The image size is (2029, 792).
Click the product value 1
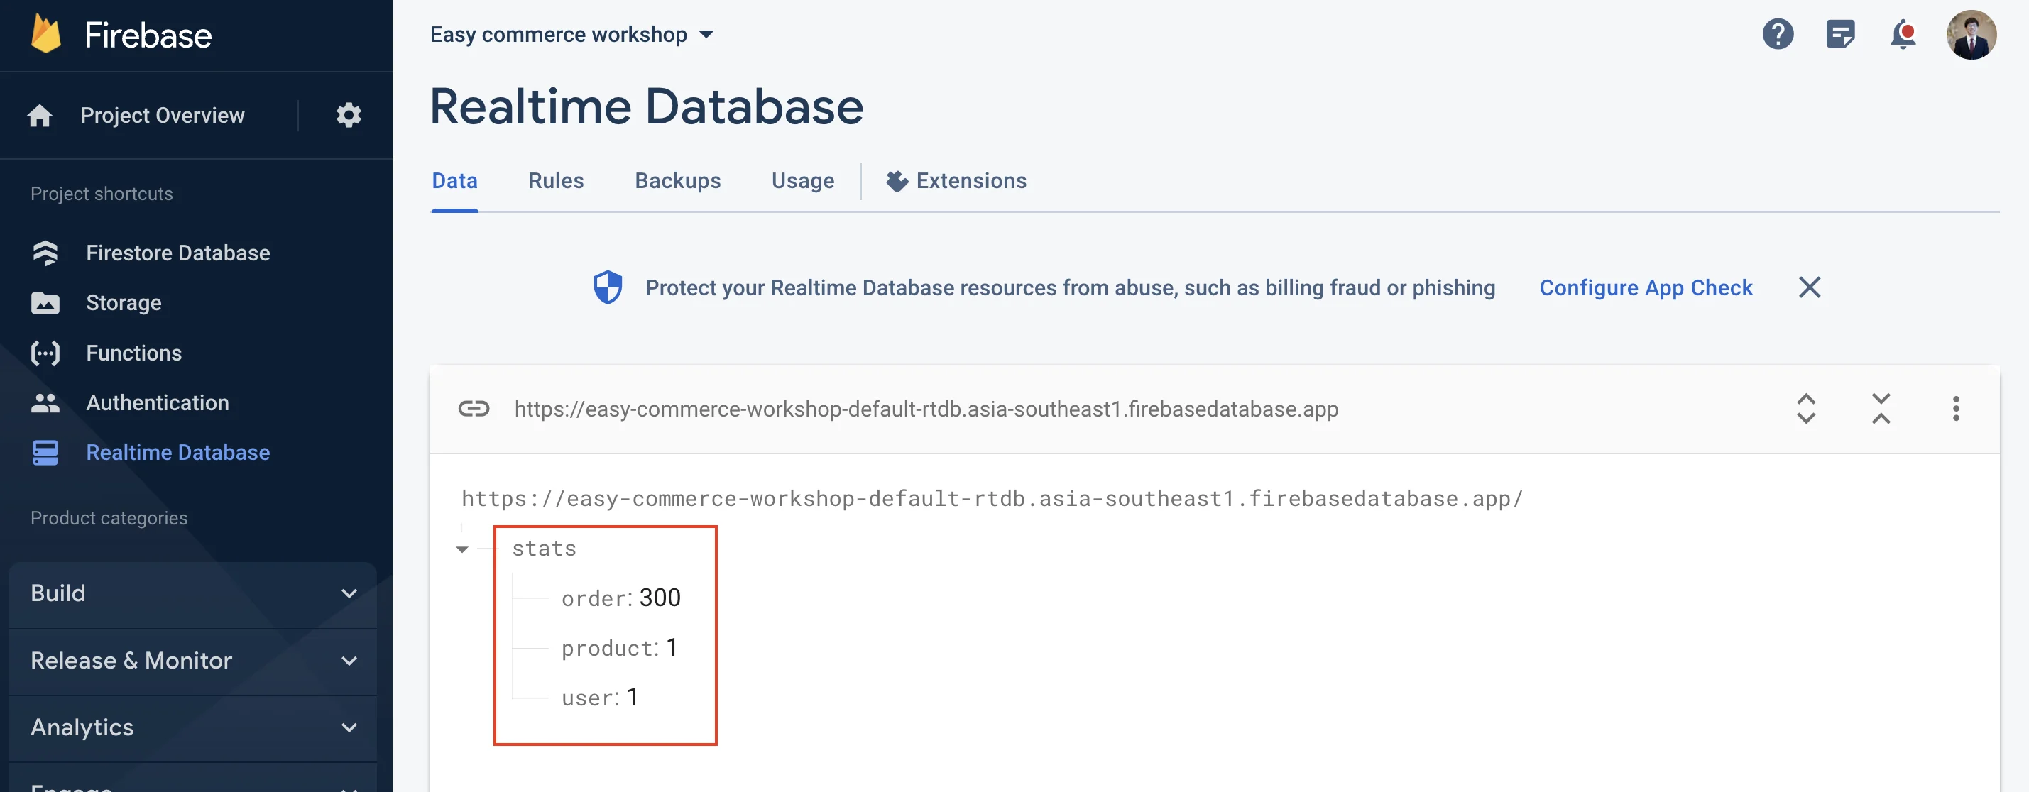click(x=672, y=648)
